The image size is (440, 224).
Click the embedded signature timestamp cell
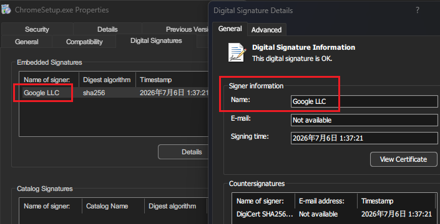click(174, 93)
